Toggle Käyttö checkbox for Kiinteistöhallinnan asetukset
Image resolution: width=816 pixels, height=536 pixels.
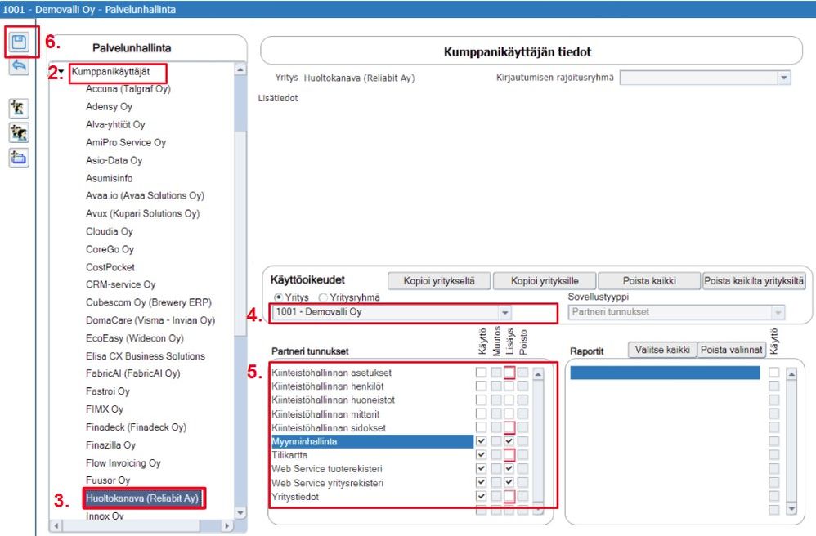[x=481, y=373]
